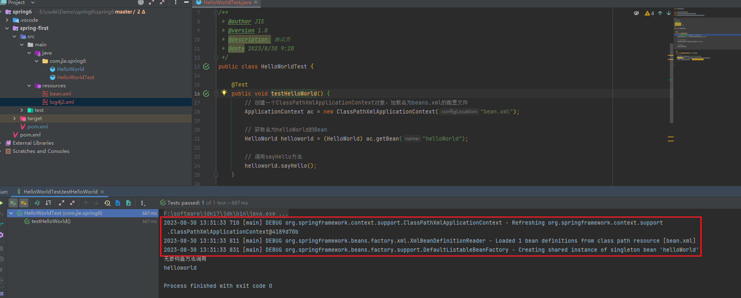The height and width of the screenshot is (298, 741).
Task: Click the yellow intention lightbulb icon
Action: click(x=224, y=93)
